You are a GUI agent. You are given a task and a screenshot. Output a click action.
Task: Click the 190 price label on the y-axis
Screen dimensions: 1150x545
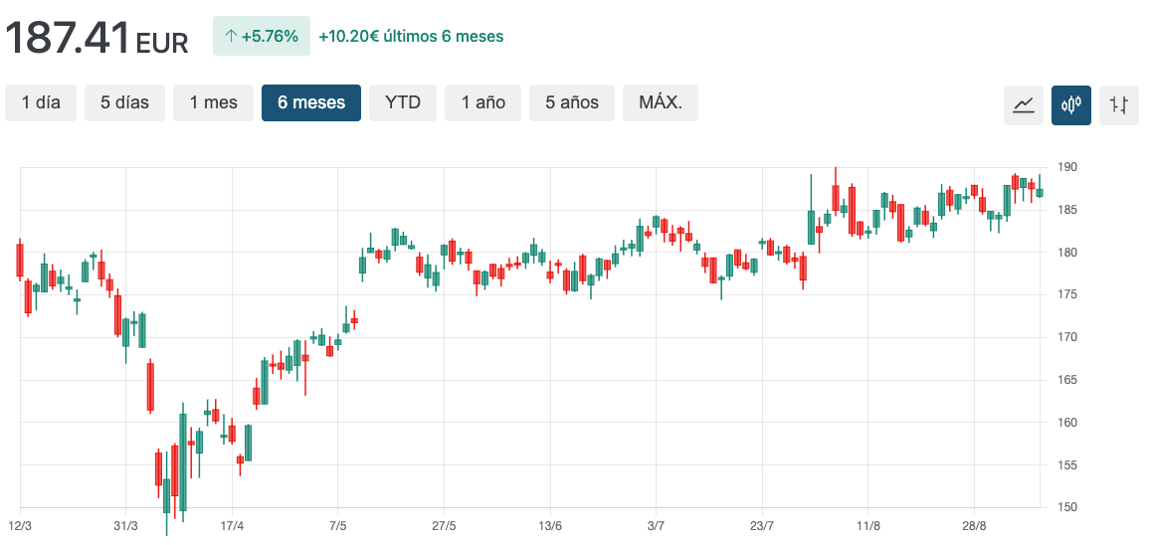click(x=1067, y=167)
